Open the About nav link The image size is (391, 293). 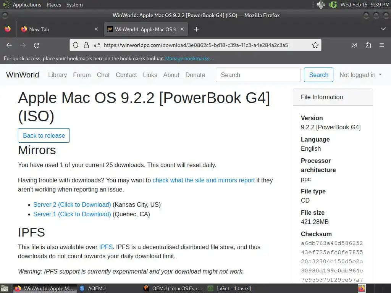click(x=171, y=75)
